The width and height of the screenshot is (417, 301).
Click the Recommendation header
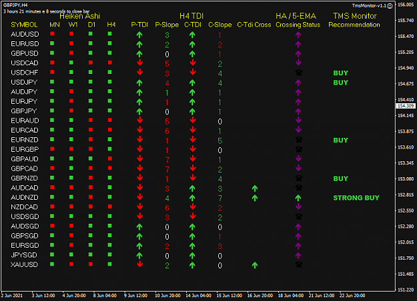(x=354, y=25)
